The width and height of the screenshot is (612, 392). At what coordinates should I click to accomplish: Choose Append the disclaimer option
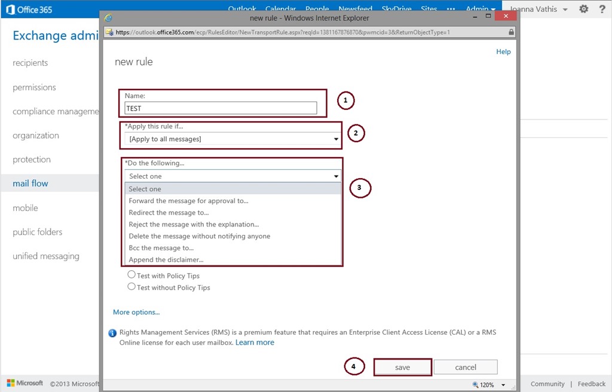166,260
